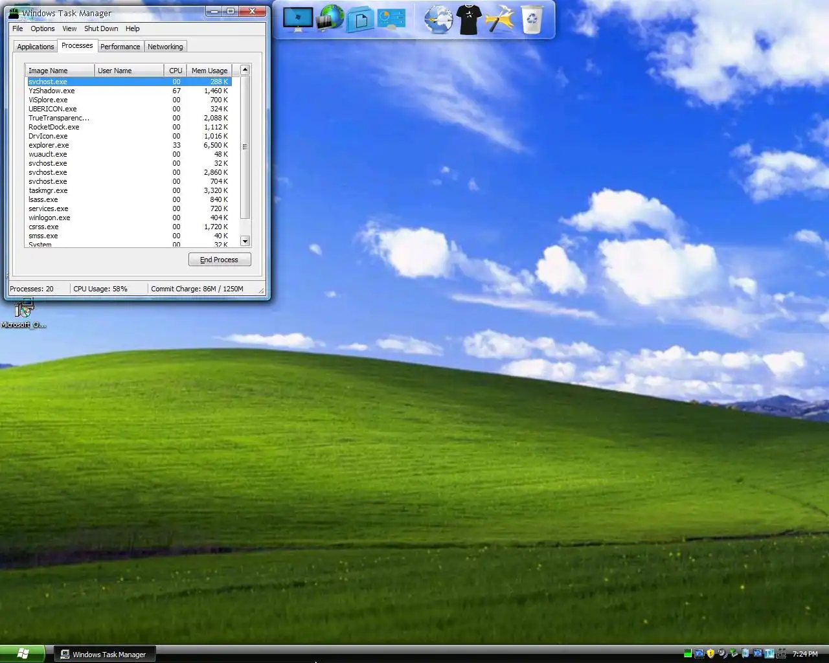Open the Recycle Bin in dock
Image resolution: width=829 pixels, height=663 pixels.
tap(532, 19)
